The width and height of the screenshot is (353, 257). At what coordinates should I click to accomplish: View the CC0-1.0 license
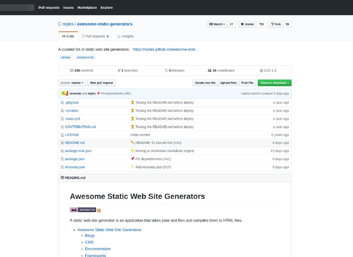pyautogui.click(x=268, y=70)
